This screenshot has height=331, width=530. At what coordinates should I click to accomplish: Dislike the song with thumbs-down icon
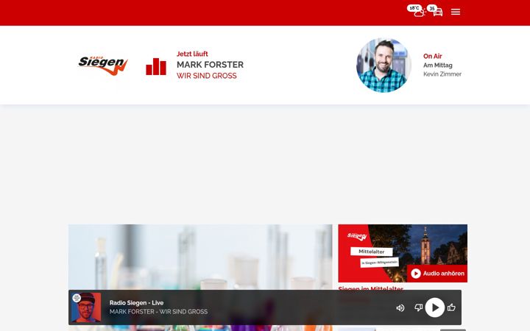(418, 307)
